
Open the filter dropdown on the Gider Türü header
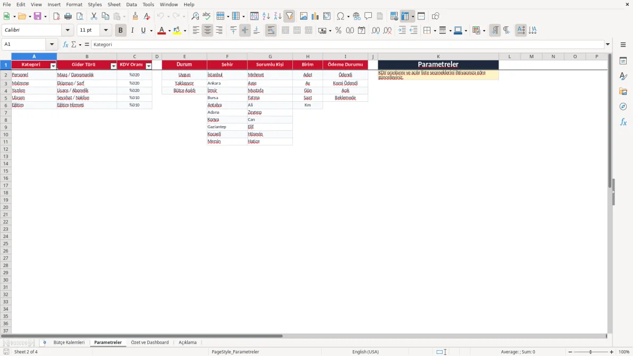(x=113, y=66)
